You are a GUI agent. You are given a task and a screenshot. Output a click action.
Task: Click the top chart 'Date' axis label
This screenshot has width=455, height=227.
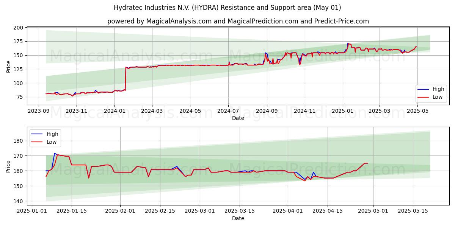click(238, 118)
